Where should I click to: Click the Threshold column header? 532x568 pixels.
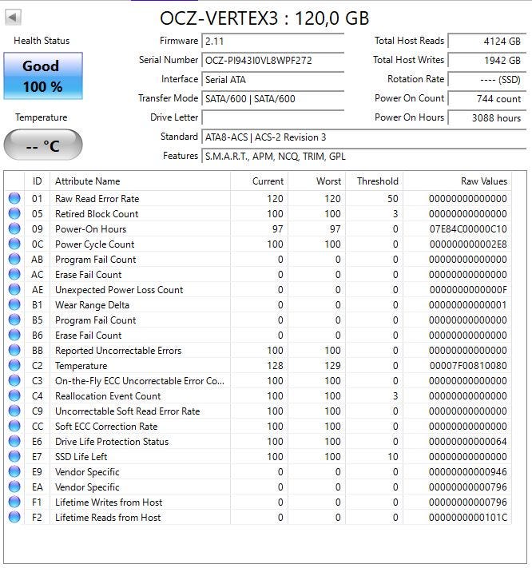(374, 181)
